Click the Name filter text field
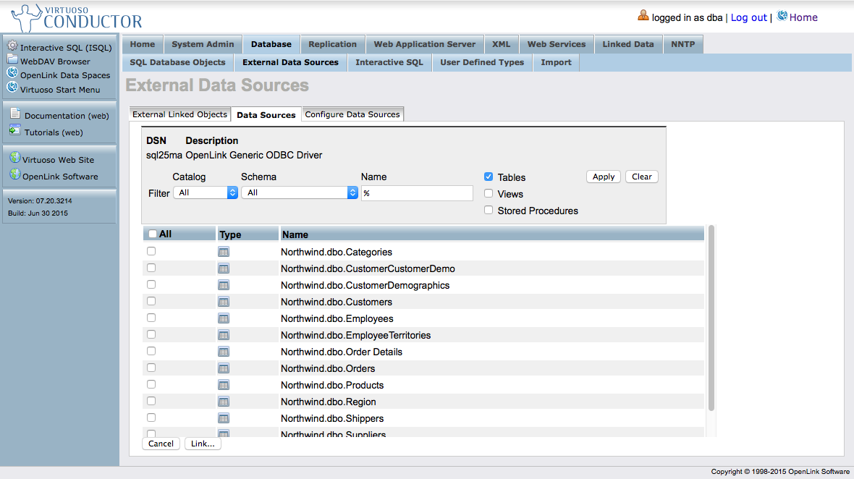 (417, 193)
